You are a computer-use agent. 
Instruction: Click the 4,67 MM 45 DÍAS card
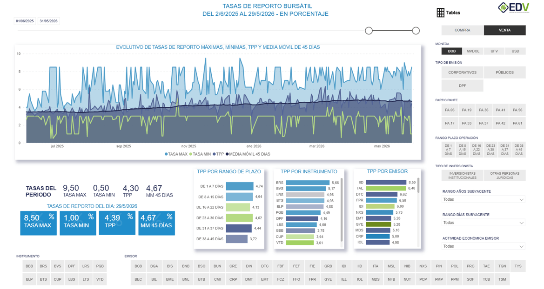156,223
